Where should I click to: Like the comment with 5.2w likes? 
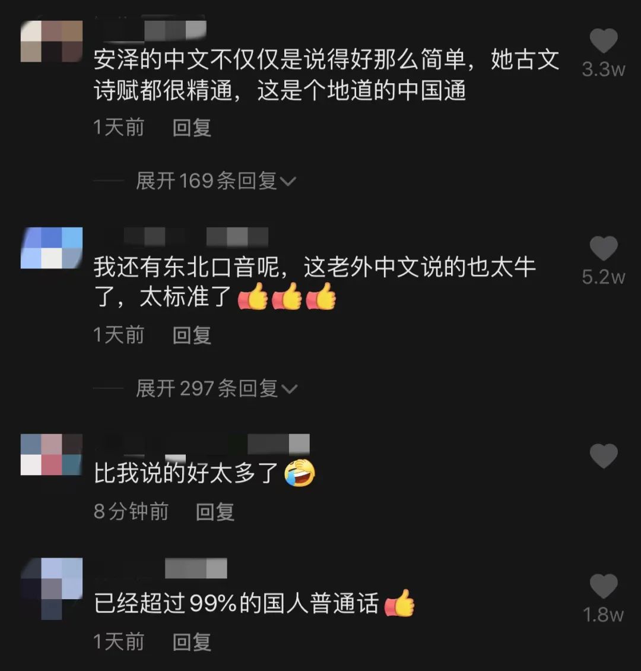[604, 248]
